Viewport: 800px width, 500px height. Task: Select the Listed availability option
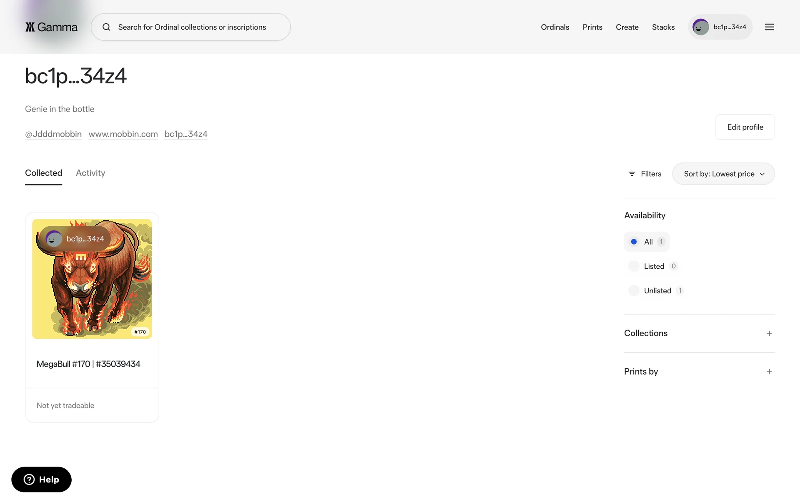634,266
